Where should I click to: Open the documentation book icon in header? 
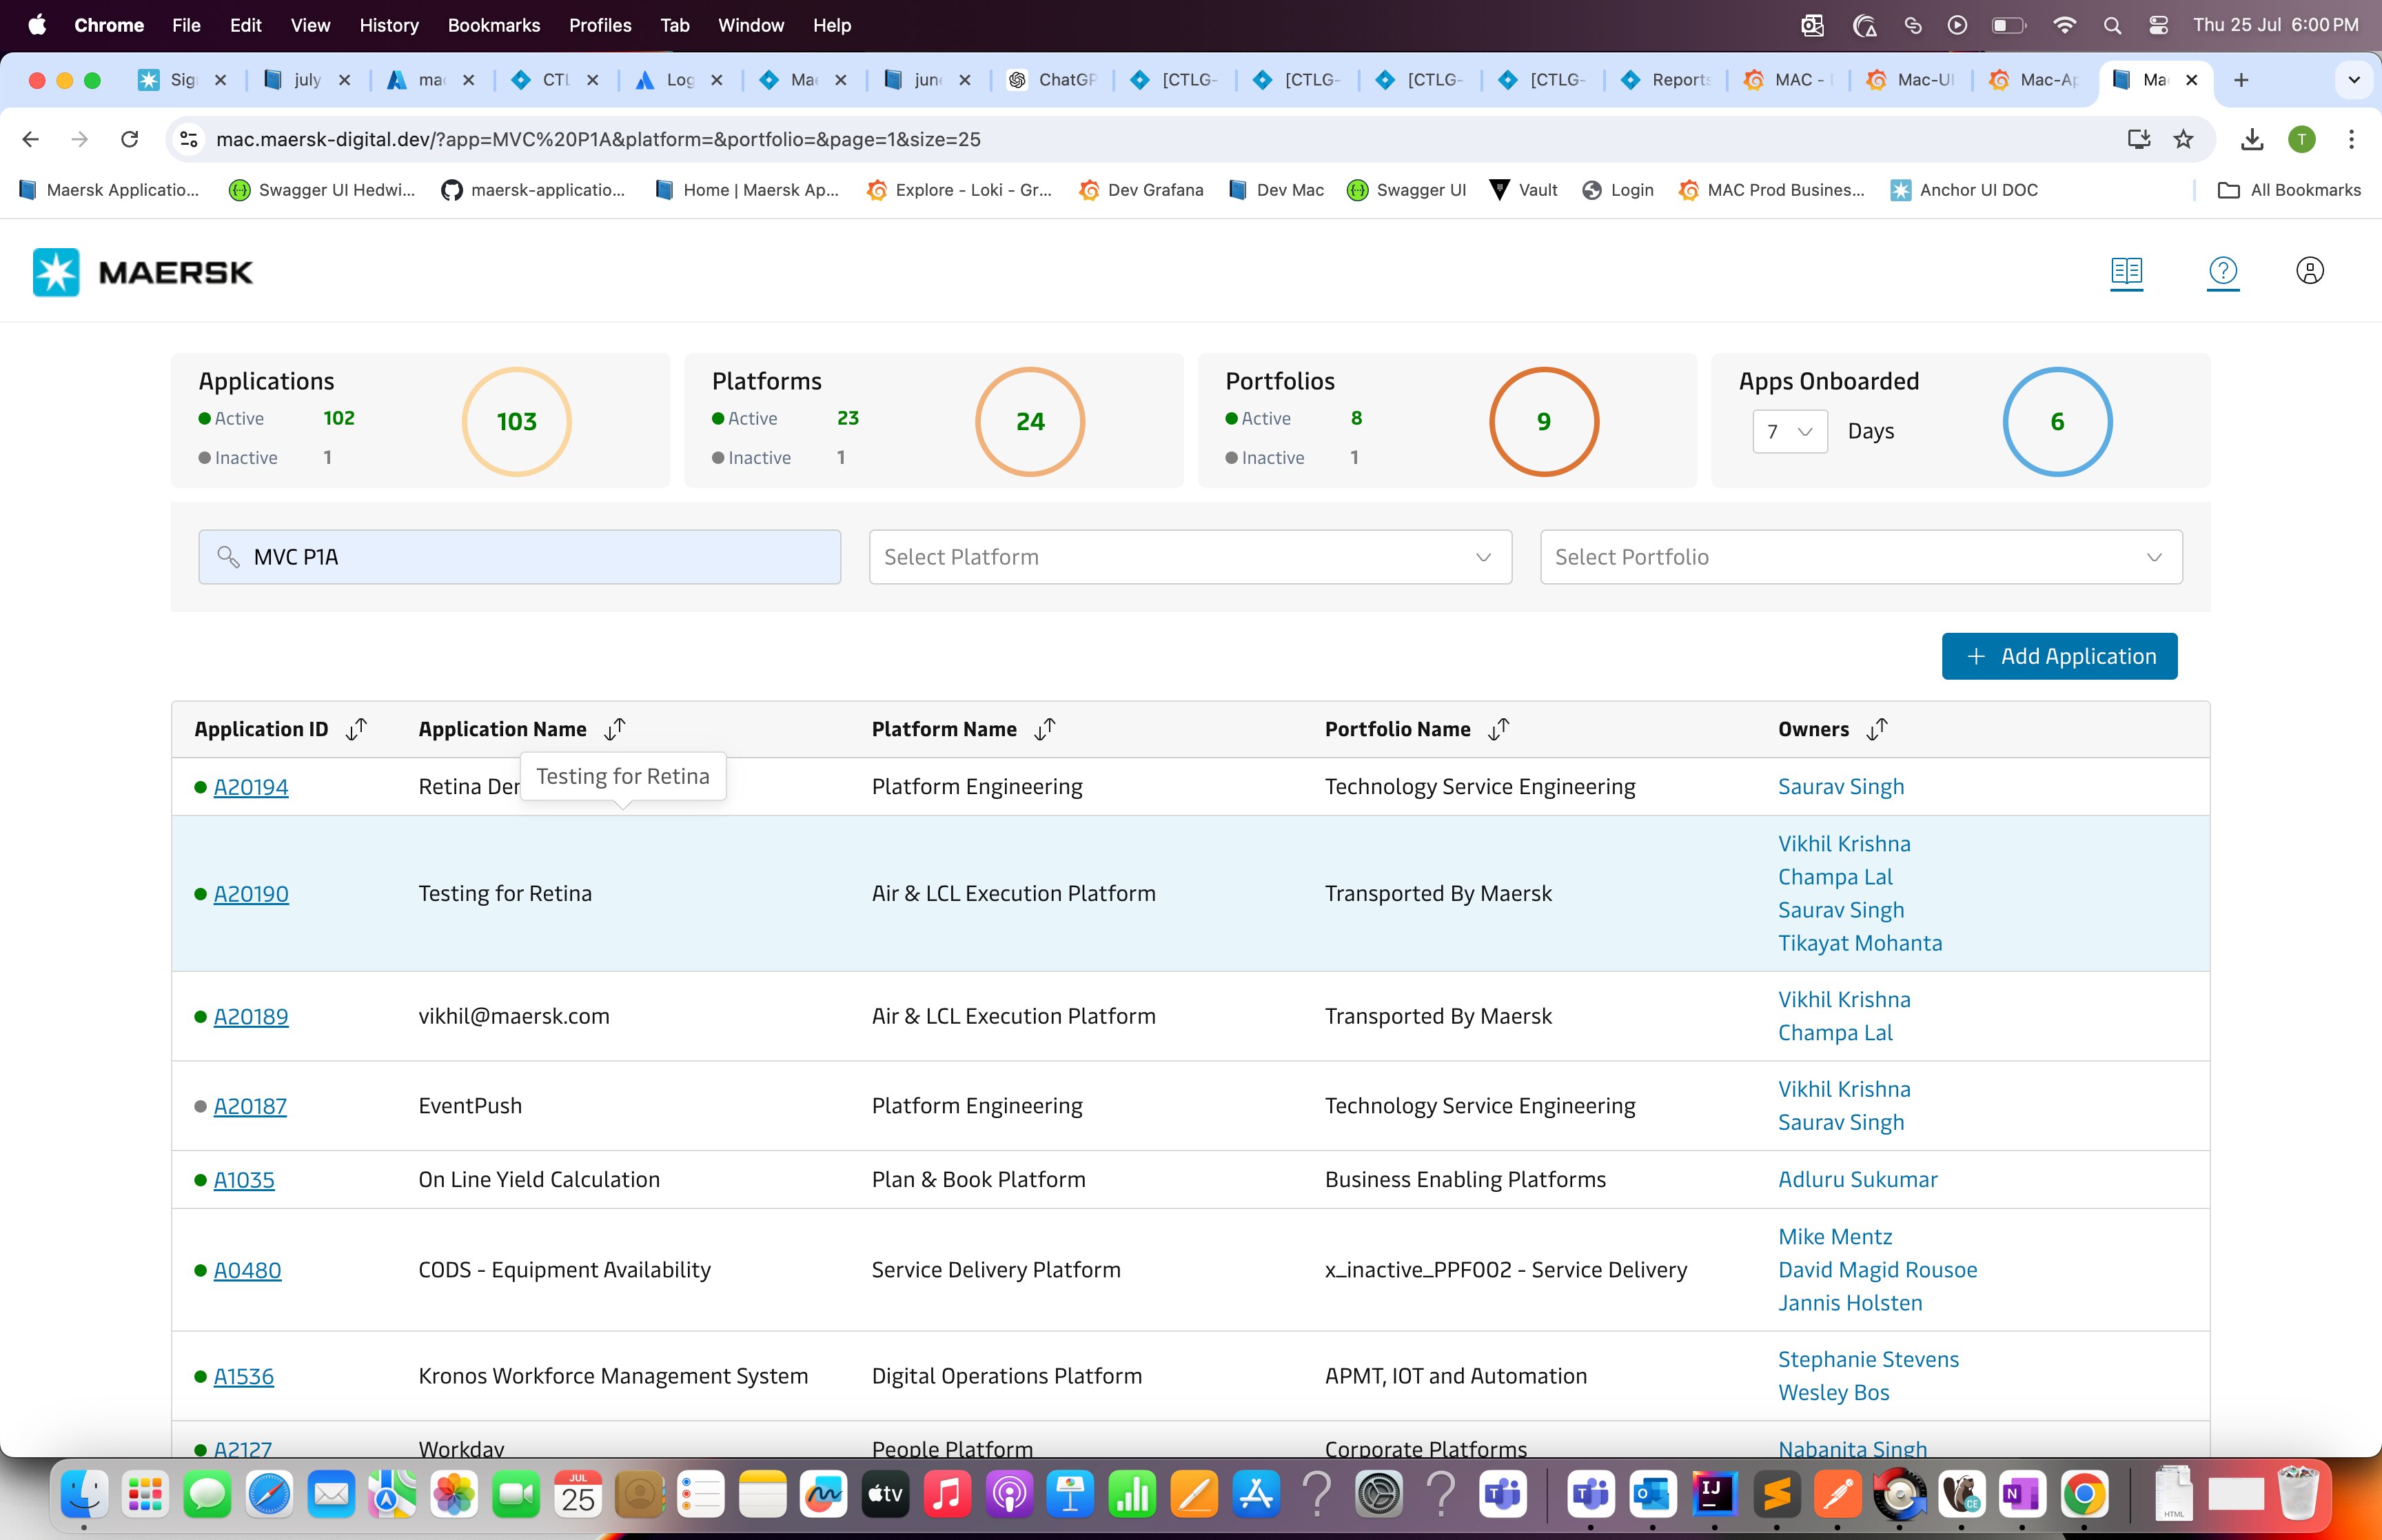[x=2126, y=271]
